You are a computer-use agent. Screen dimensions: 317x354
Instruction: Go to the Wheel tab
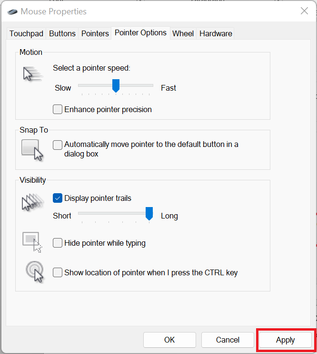[183, 33]
